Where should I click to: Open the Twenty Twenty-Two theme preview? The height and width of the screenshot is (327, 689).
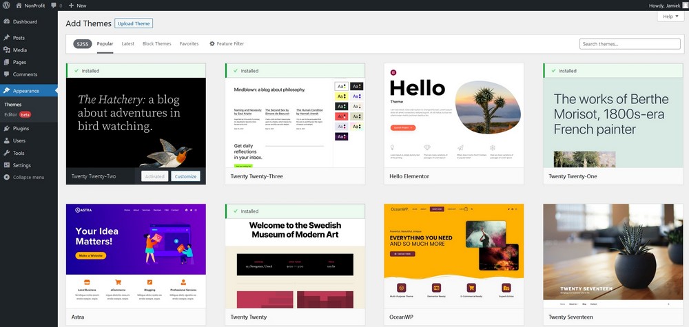(x=136, y=123)
